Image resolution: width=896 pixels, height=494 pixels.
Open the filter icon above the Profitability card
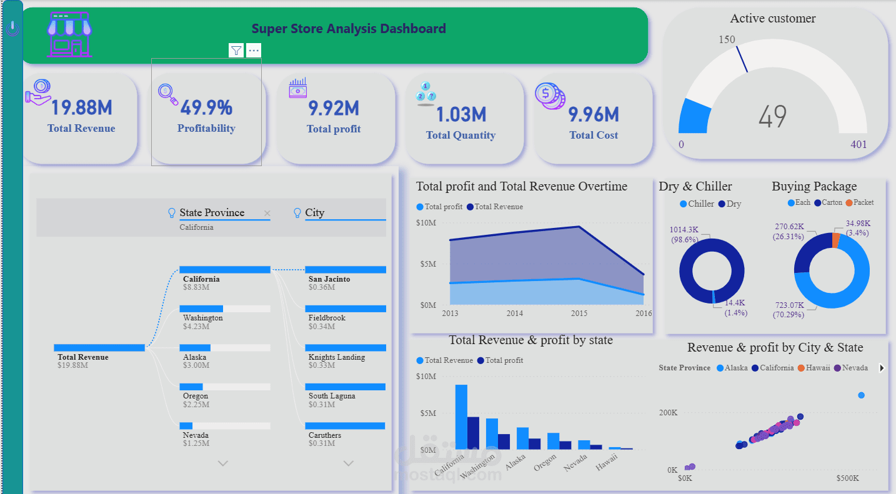click(236, 51)
